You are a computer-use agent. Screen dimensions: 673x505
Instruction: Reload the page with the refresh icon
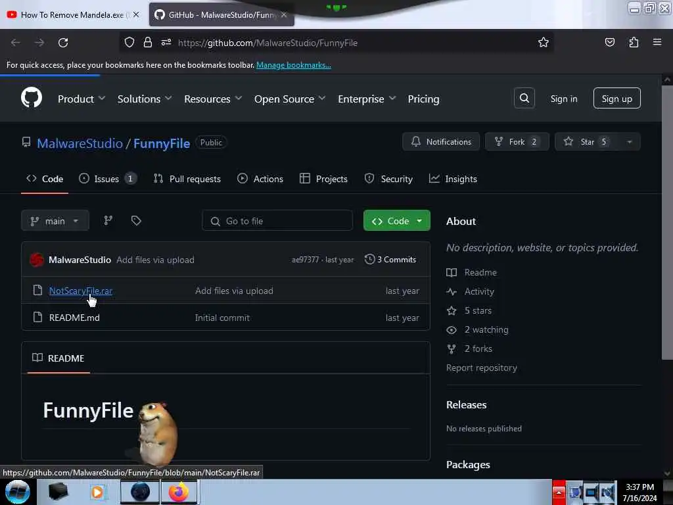(x=63, y=43)
